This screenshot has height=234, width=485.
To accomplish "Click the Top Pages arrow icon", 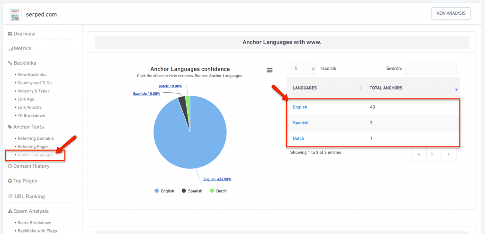I will click(x=9, y=181).
